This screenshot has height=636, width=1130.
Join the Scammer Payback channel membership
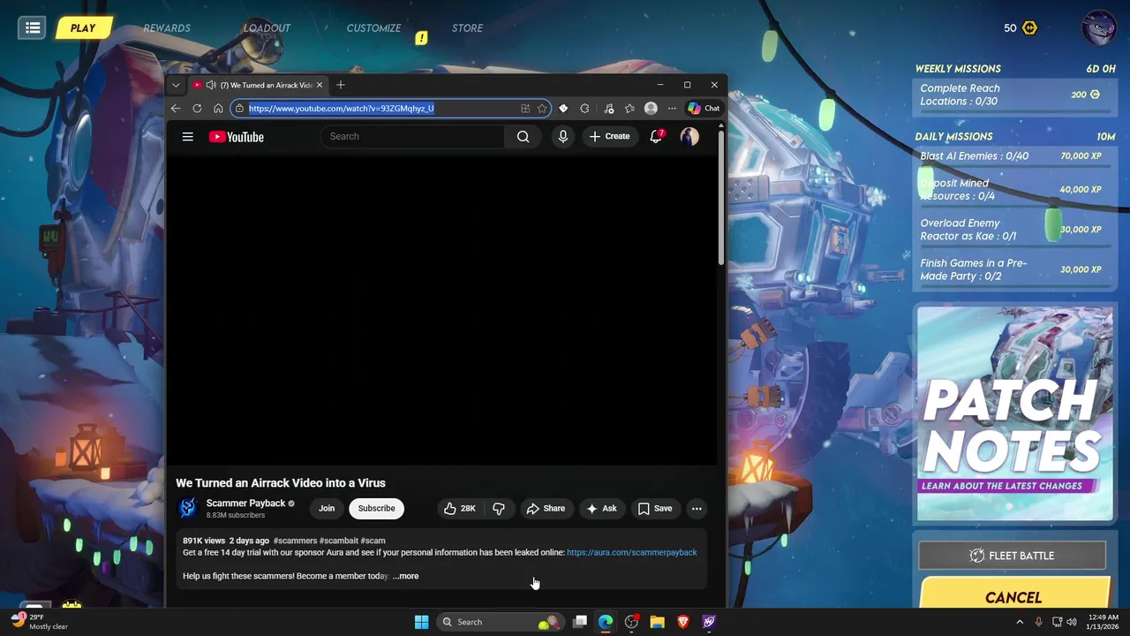pos(327,508)
